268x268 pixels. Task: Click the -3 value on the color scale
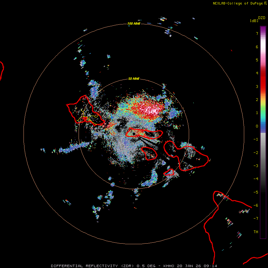pos(256,166)
